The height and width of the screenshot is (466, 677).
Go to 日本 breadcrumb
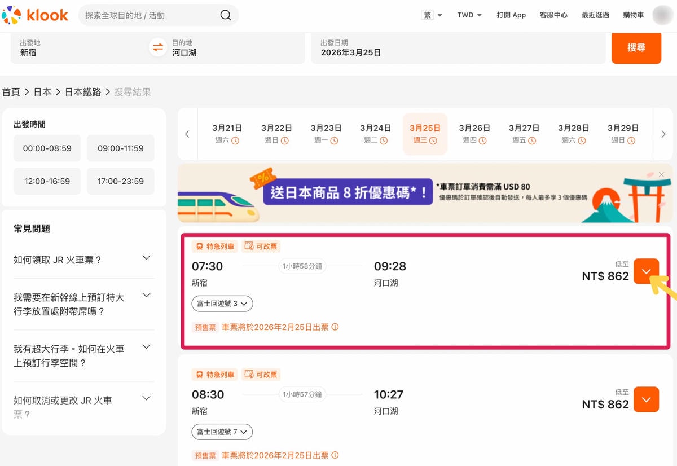42,92
